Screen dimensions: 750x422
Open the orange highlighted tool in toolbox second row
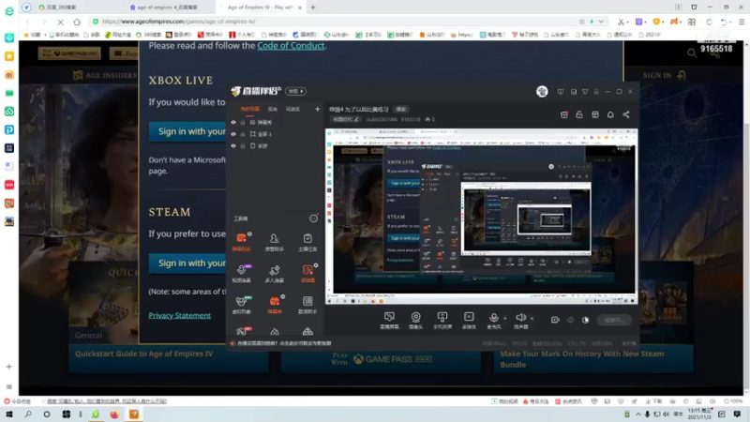[307, 273]
